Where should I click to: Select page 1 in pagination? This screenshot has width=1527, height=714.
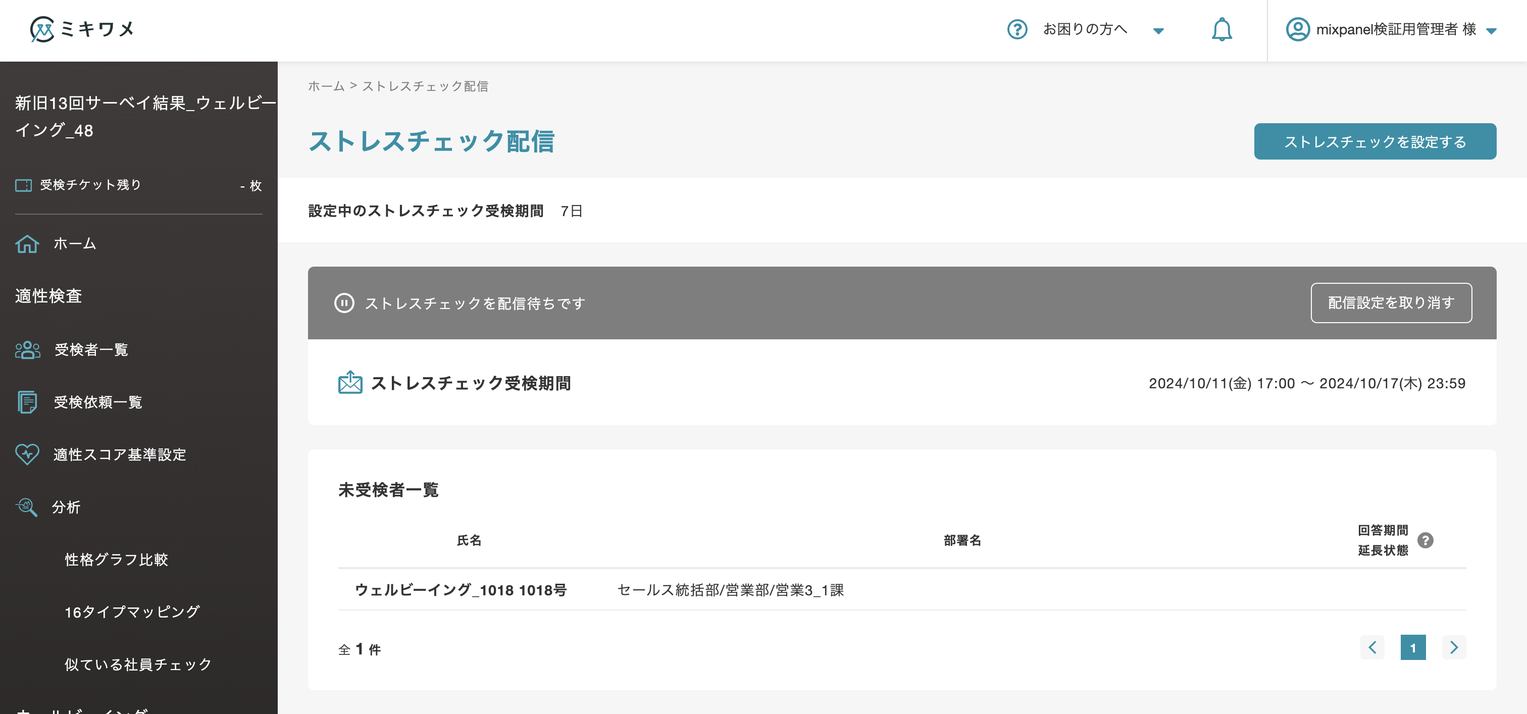pyautogui.click(x=1414, y=648)
